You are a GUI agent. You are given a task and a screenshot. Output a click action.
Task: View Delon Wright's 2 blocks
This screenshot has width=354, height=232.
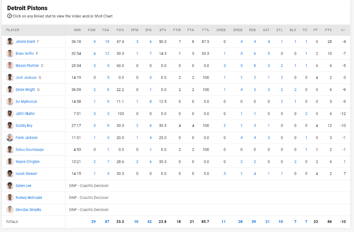click(x=295, y=89)
